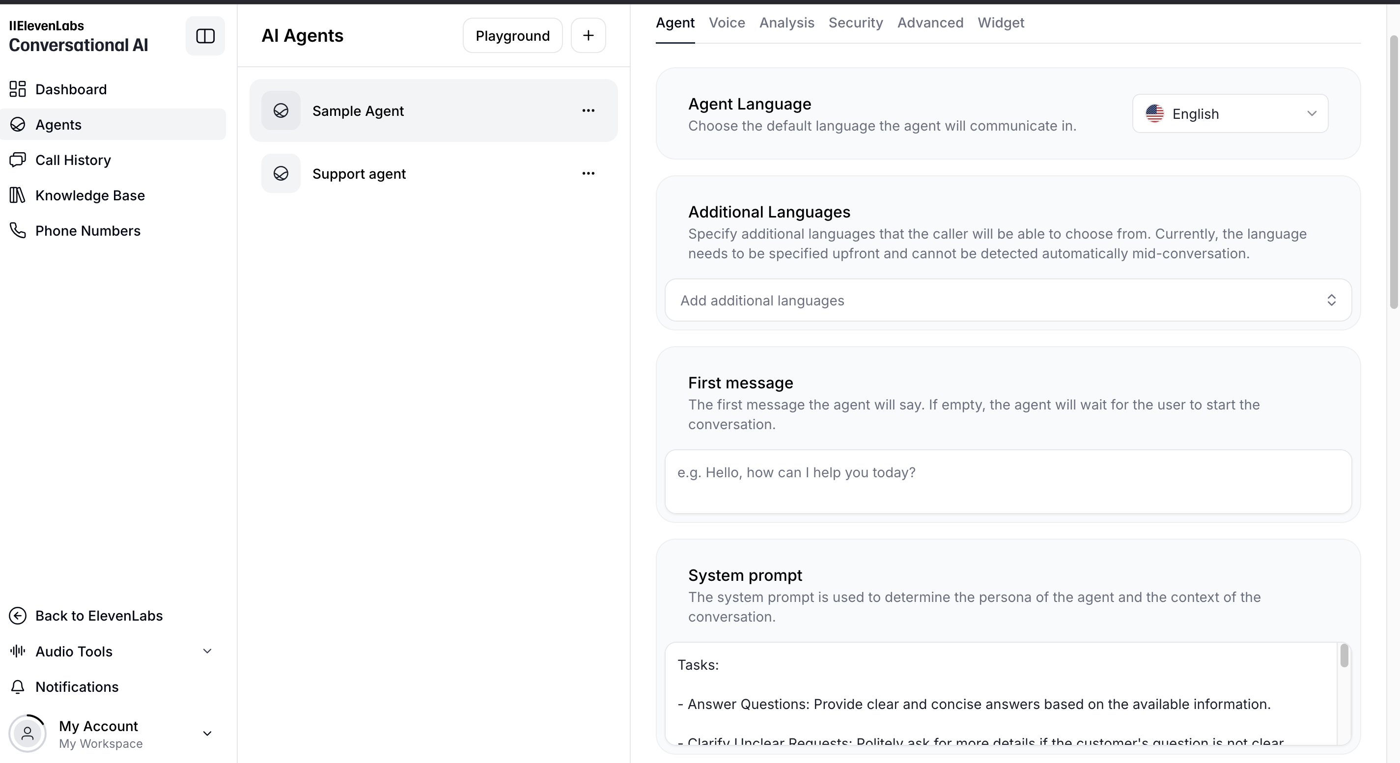
Task: Click the Support agent options menu icon
Action: tap(588, 173)
